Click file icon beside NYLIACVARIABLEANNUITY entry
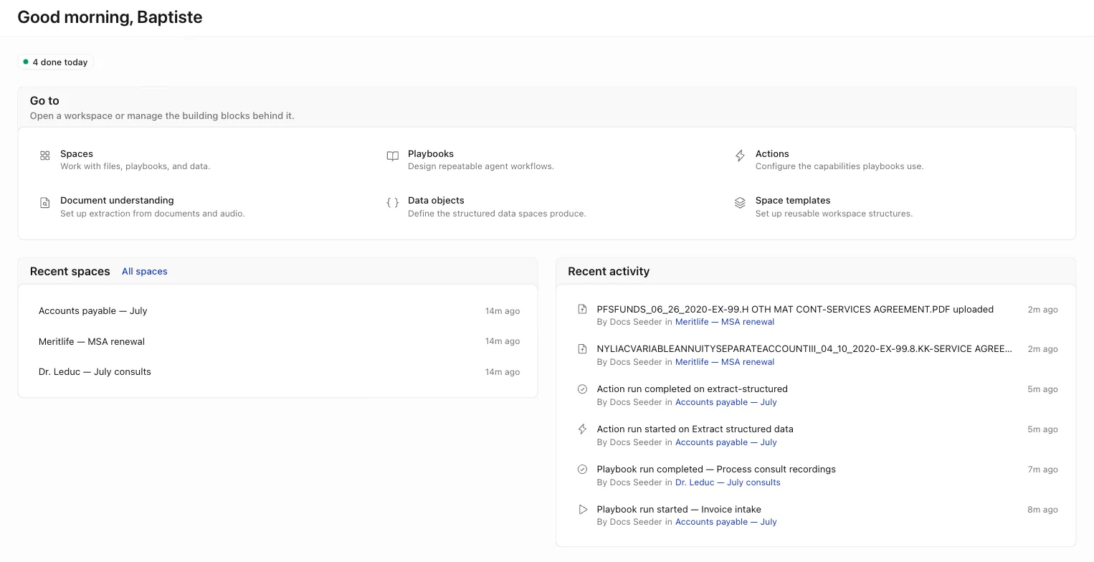 pos(582,349)
